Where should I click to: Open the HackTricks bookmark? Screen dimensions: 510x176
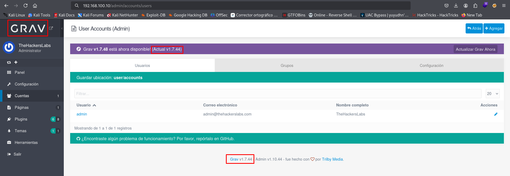435,15
